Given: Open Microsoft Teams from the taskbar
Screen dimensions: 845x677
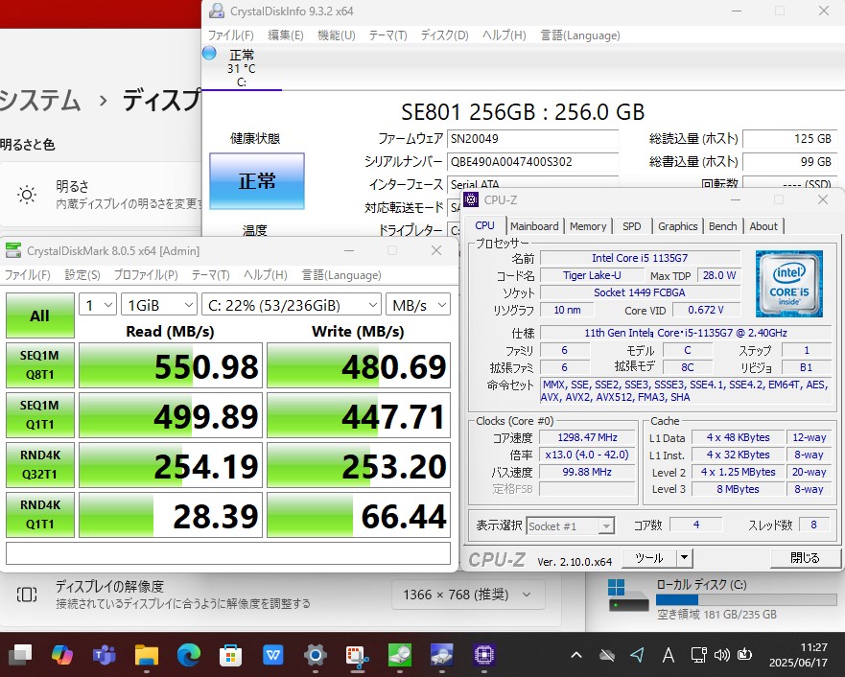Looking at the screenshot, I should [105, 654].
